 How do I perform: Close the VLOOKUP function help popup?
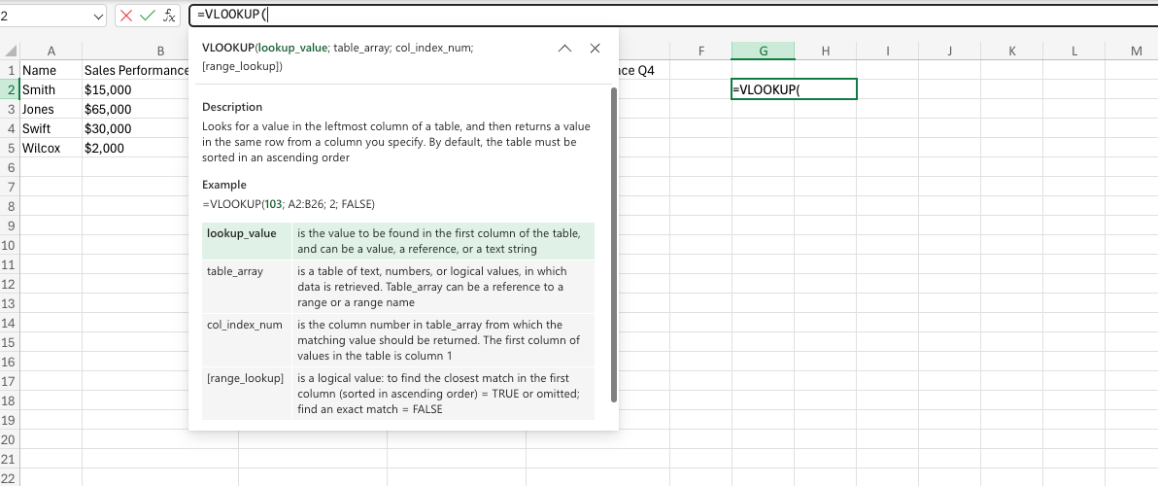(x=596, y=48)
